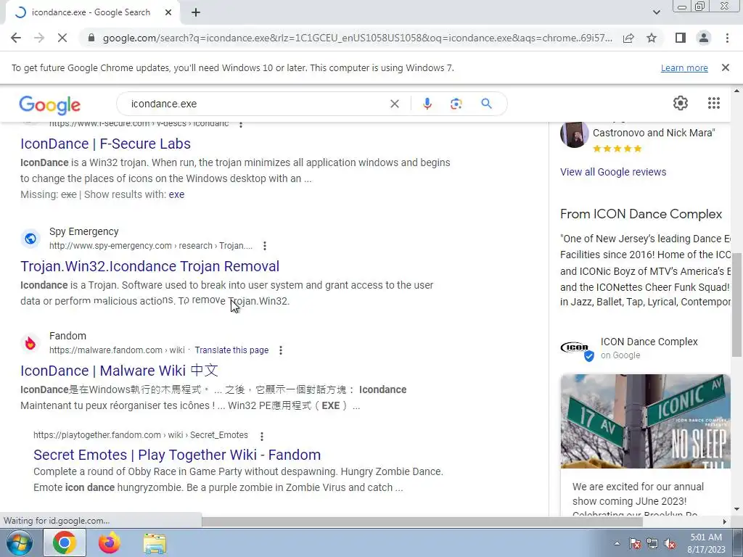The height and width of the screenshot is (557, 743).
Task: Open the Chrome three-dot menu
Action: click(727, 38)
